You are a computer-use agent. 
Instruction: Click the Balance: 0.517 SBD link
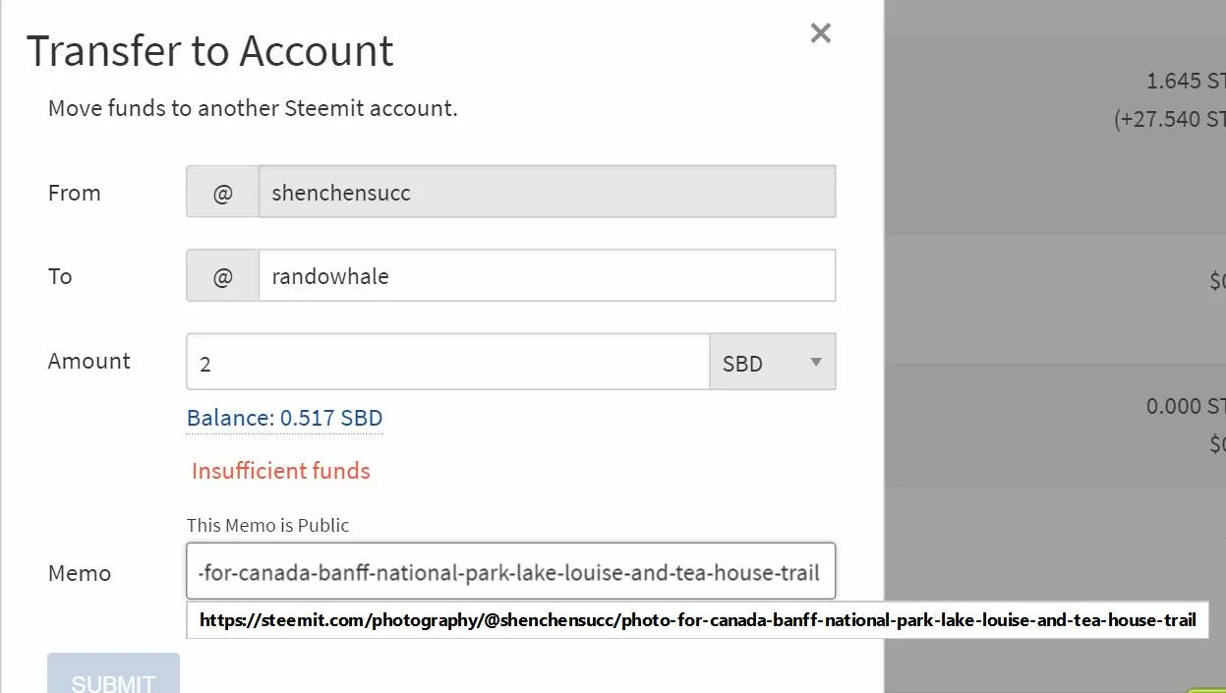click(x=284, y=418)
